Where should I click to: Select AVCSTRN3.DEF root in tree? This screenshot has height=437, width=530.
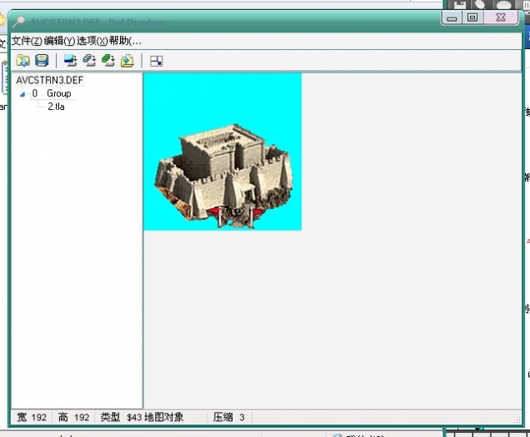49,81
